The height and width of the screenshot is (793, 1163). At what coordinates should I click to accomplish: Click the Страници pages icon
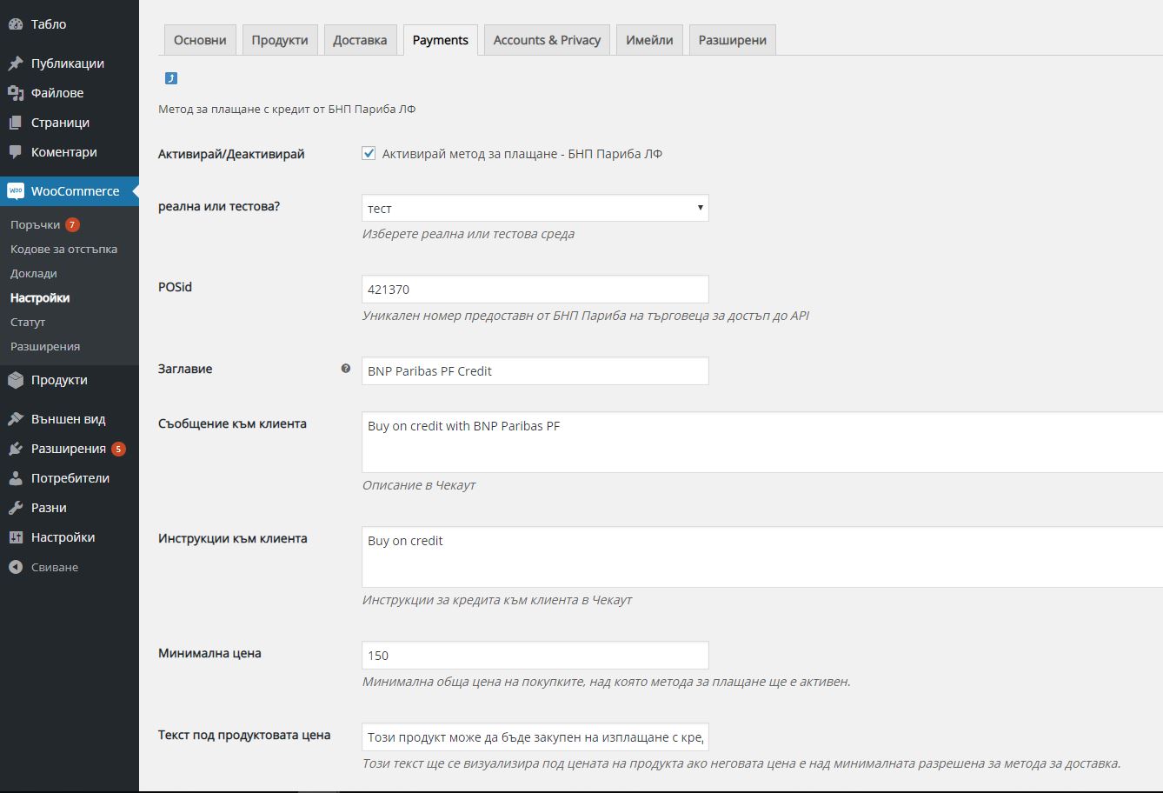point(16,123)
